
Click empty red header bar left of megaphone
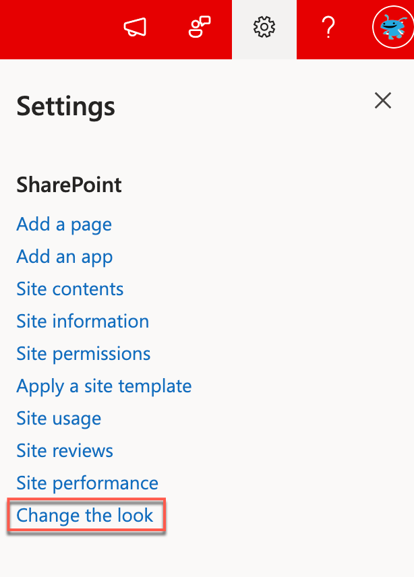[54, 28]
